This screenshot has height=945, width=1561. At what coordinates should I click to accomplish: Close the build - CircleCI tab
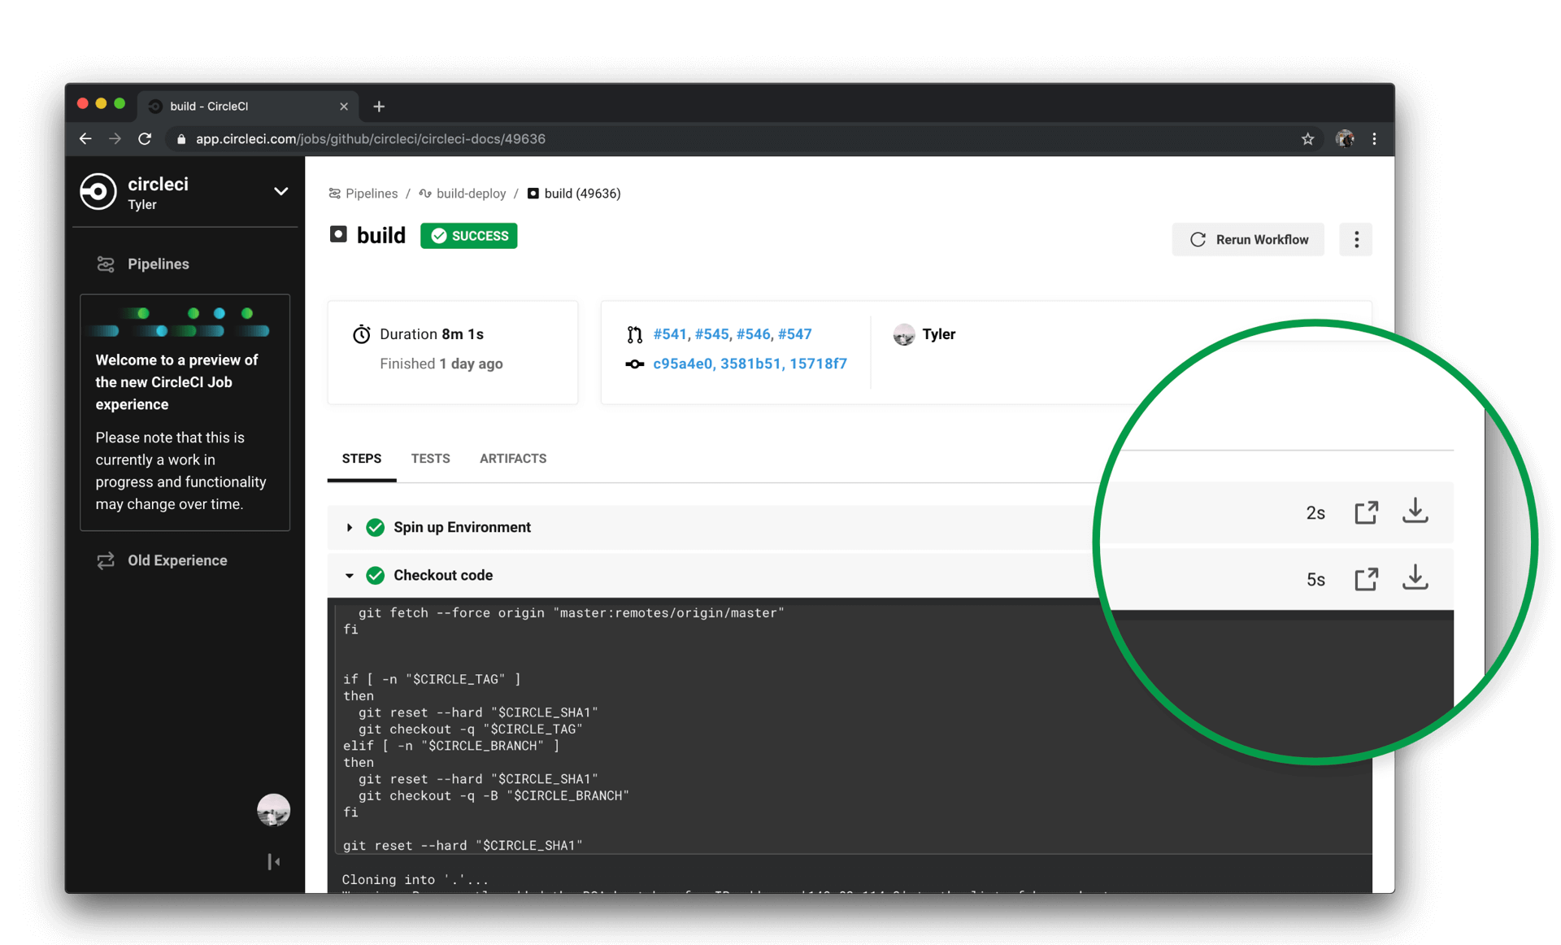click(344, 107)
